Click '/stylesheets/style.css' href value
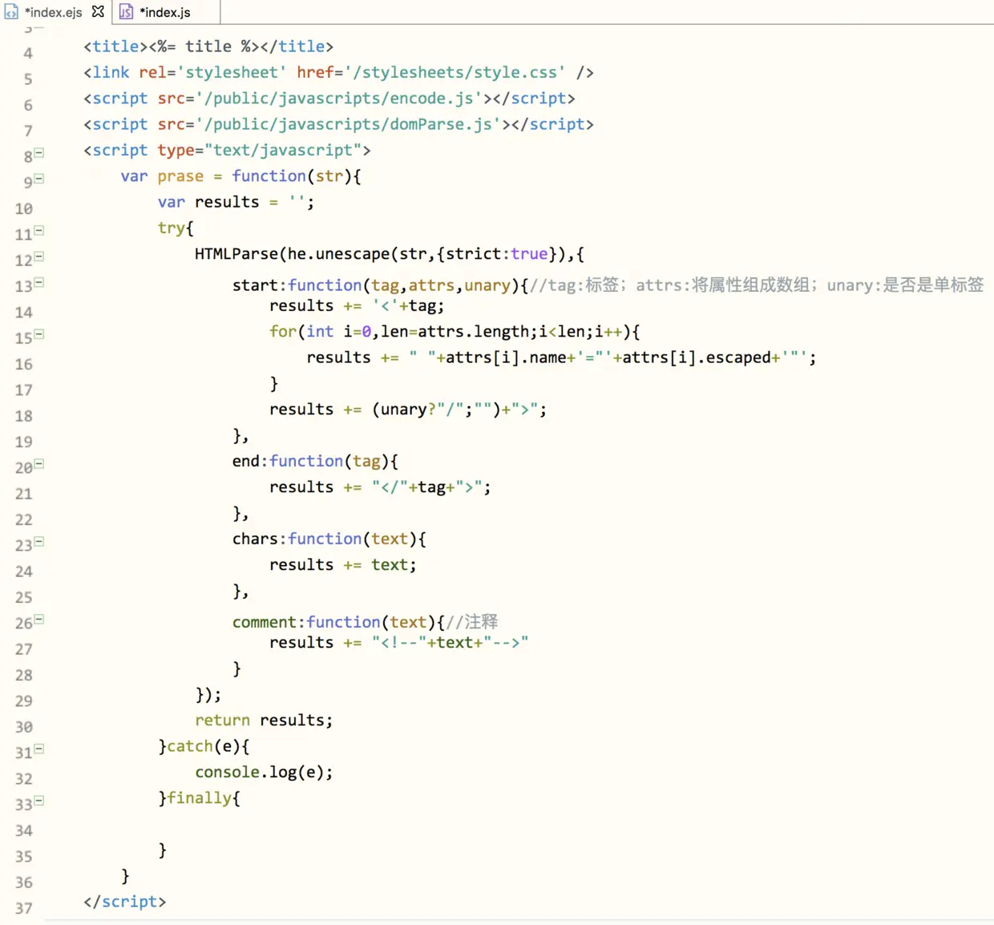 455,72
